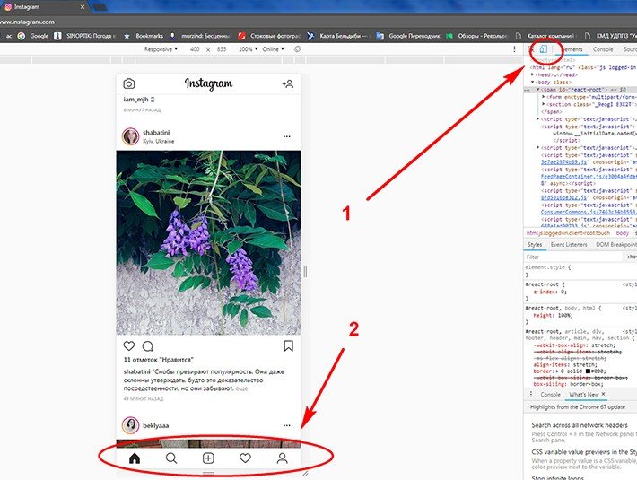Expand the section class node
The image size is (637, 480).
point(543,104)
